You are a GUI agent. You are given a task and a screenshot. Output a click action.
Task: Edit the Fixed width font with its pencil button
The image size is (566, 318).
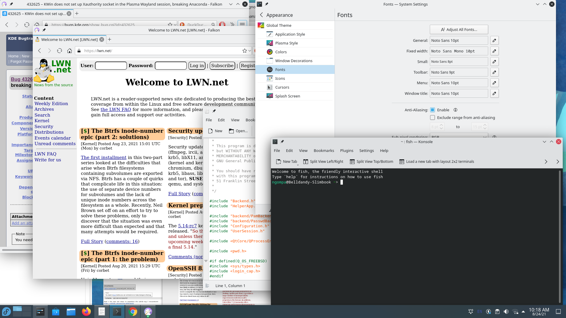494,51
